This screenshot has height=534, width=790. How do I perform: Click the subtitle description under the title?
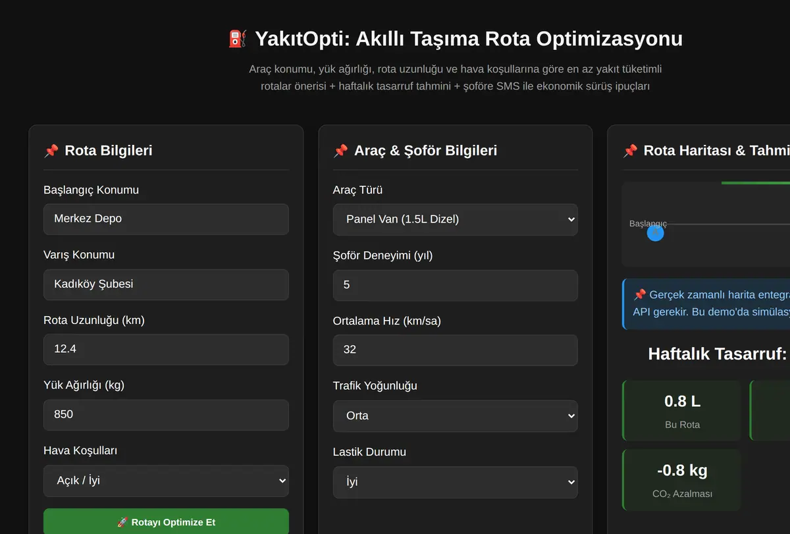tap(456, 78)
